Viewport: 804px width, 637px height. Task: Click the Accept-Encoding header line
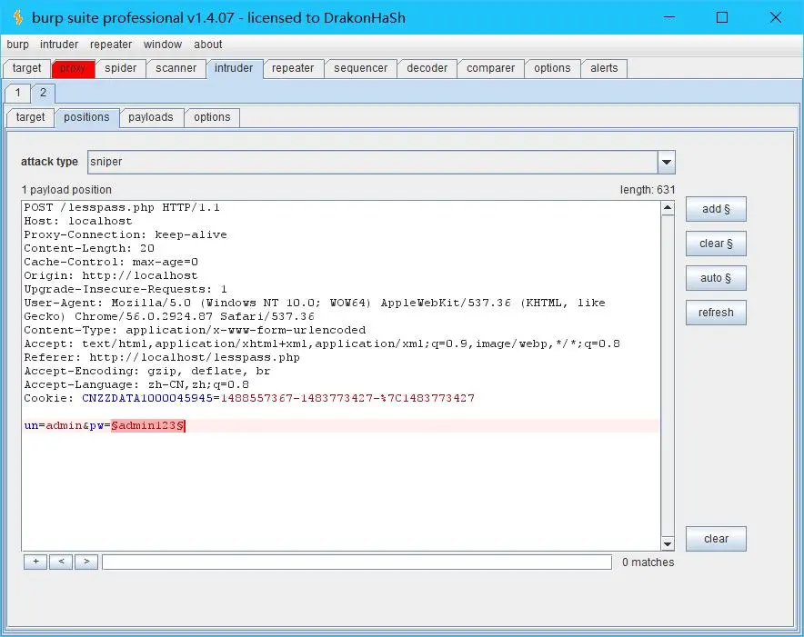(x=147, y=371)
